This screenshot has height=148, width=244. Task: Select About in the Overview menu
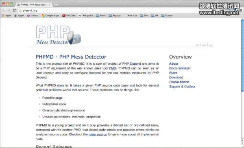pyautogui.click(x=174, y=64)
